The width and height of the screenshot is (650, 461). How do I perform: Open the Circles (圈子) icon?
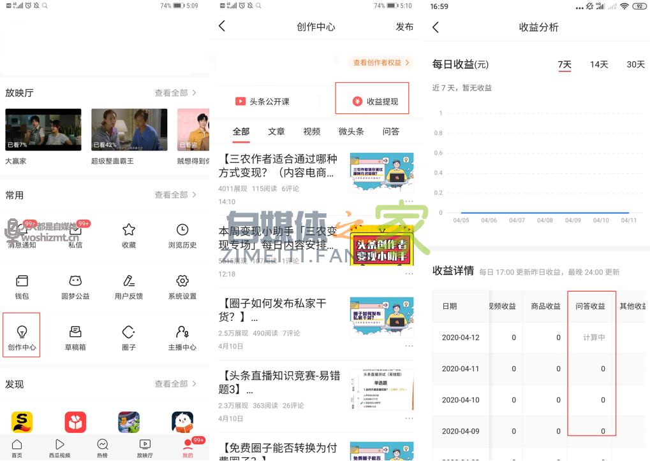tap(129, 334)
